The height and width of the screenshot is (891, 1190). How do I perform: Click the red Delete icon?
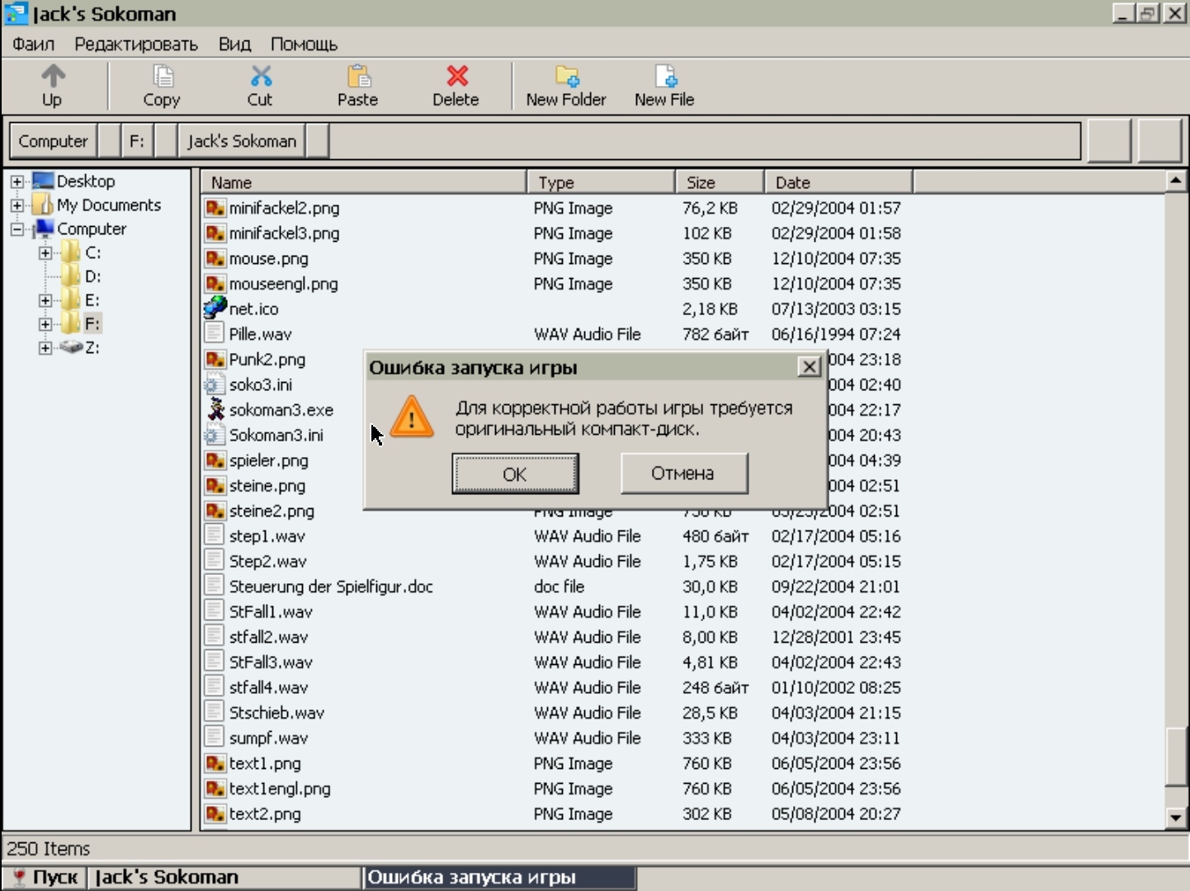click(x=456, y=77)
